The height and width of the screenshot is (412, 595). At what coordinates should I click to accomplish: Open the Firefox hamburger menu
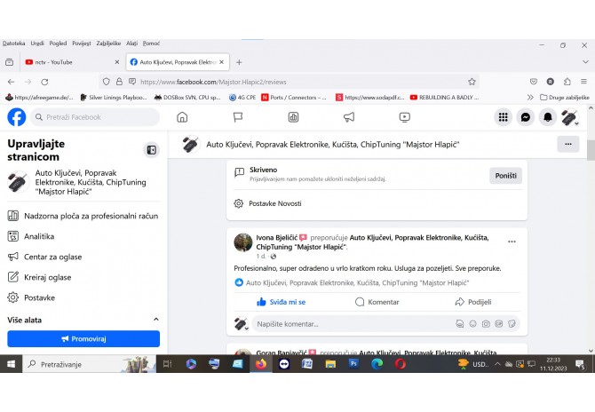pos(583,82)
